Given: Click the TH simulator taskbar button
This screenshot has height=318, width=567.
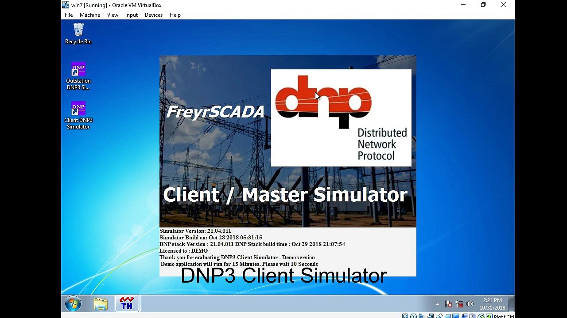Looking at the screenshot, I should click(127, 304).
